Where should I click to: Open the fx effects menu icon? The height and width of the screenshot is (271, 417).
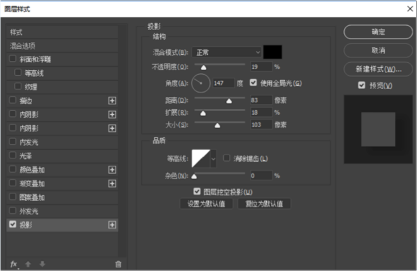pyautogui.click(x=14, y=264)
